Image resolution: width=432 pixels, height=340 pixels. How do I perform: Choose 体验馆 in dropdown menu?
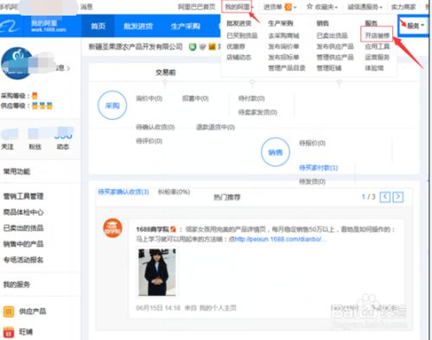[374, 68]
